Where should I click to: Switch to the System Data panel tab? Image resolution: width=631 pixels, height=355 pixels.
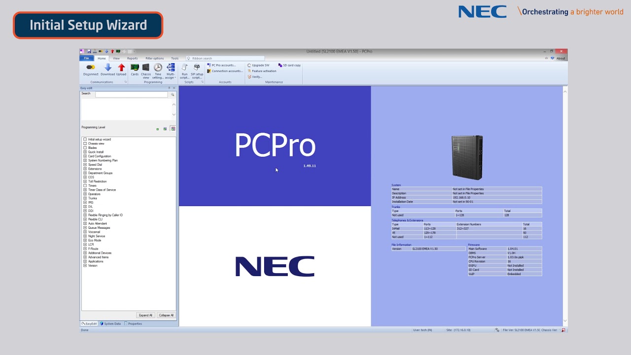pyautogui.click(x=110, y=323)
